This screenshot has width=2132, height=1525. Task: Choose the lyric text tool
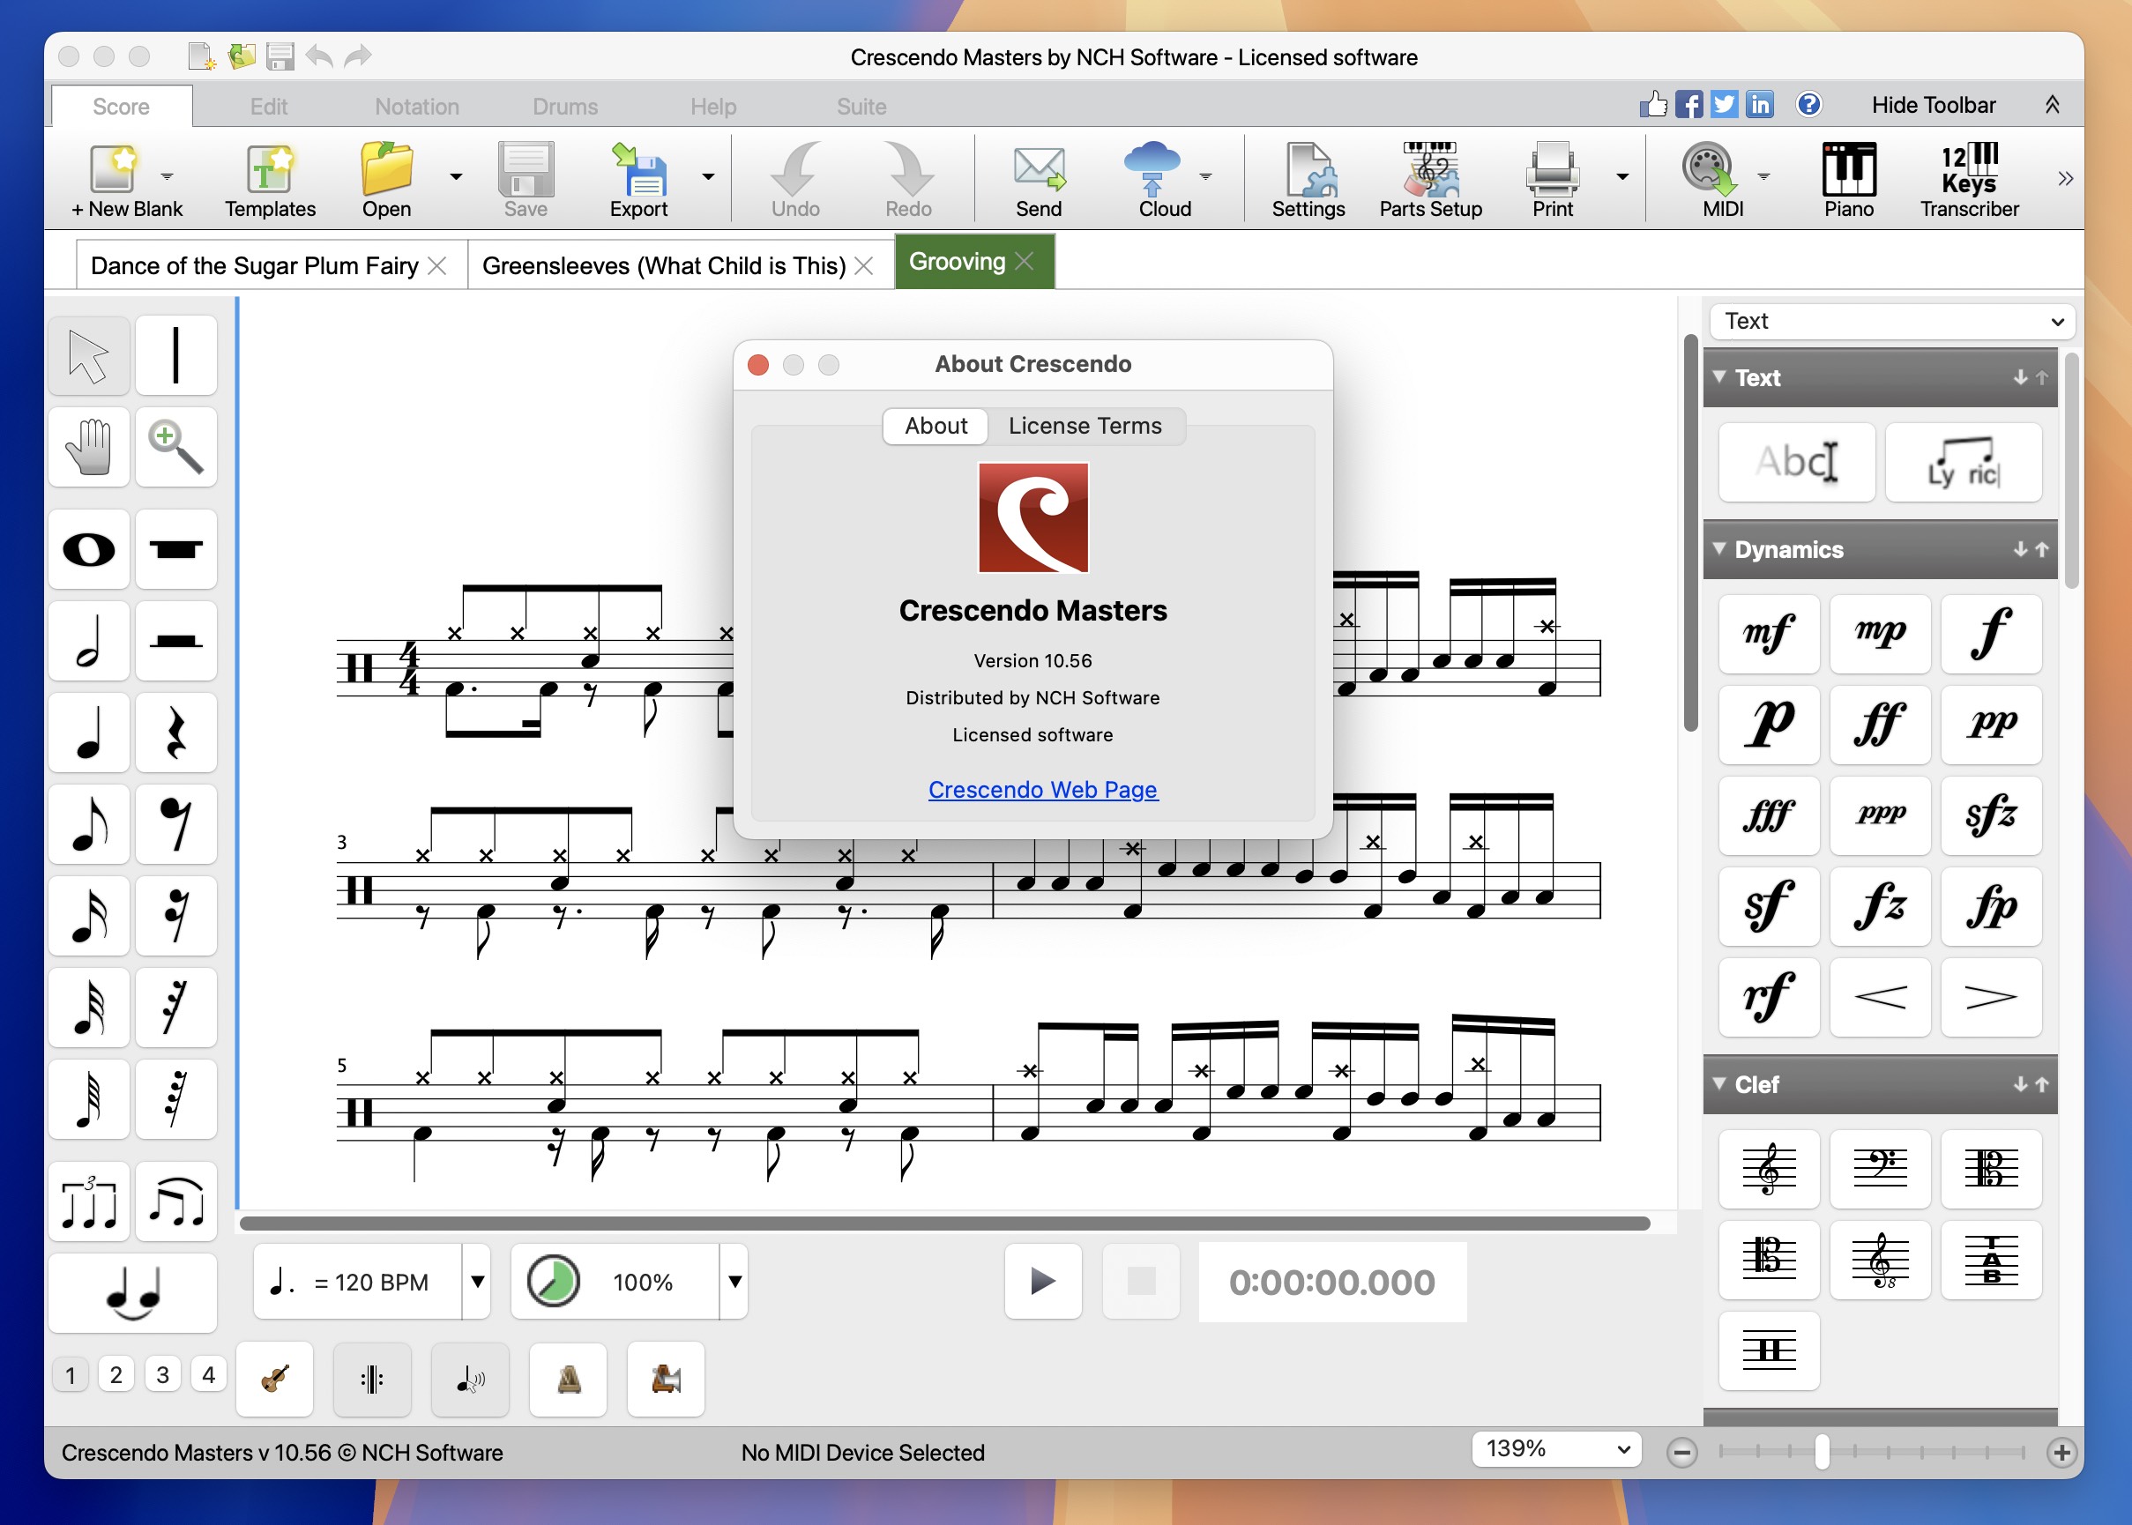pos(1963,462)
